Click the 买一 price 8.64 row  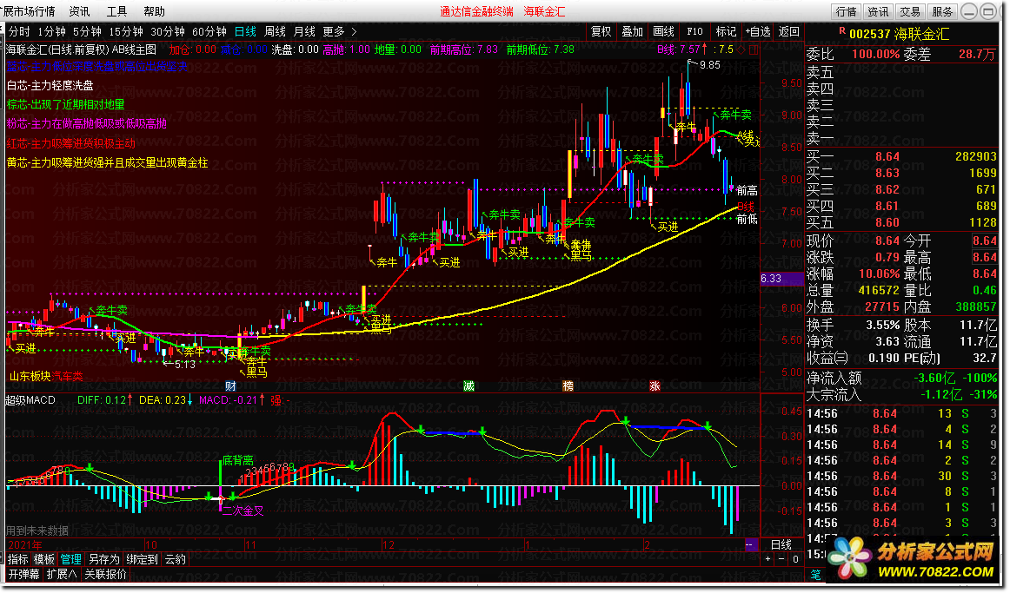[x=902, y=156]
